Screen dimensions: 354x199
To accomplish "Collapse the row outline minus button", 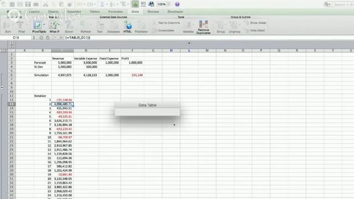I will tap(2, 87).
